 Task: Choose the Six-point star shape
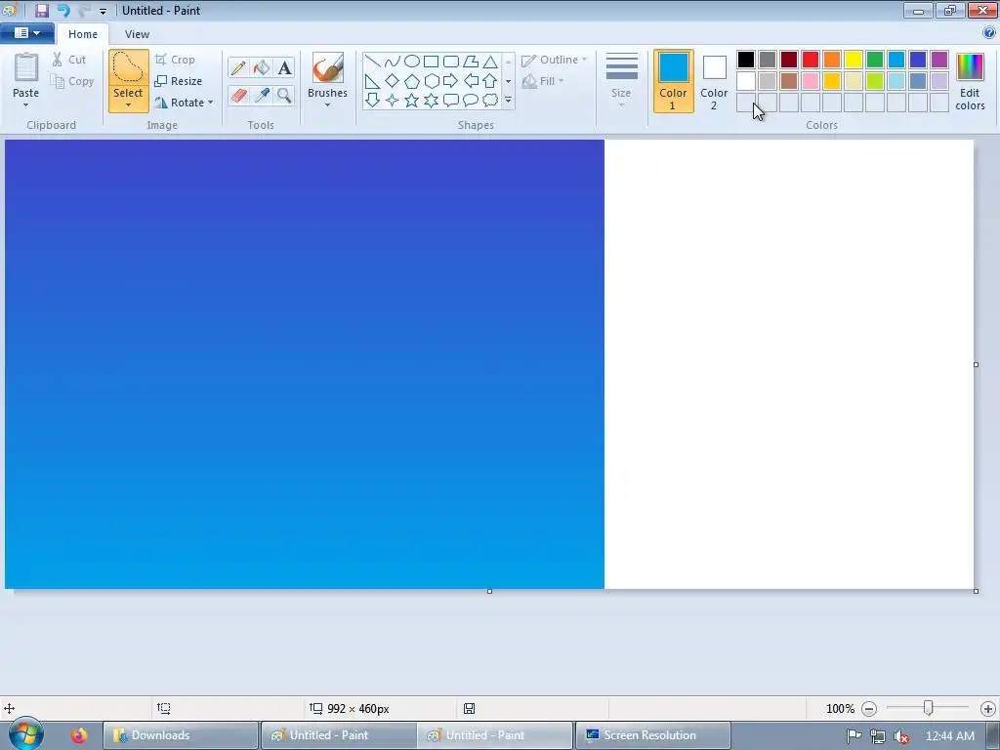tap(431, 101)
